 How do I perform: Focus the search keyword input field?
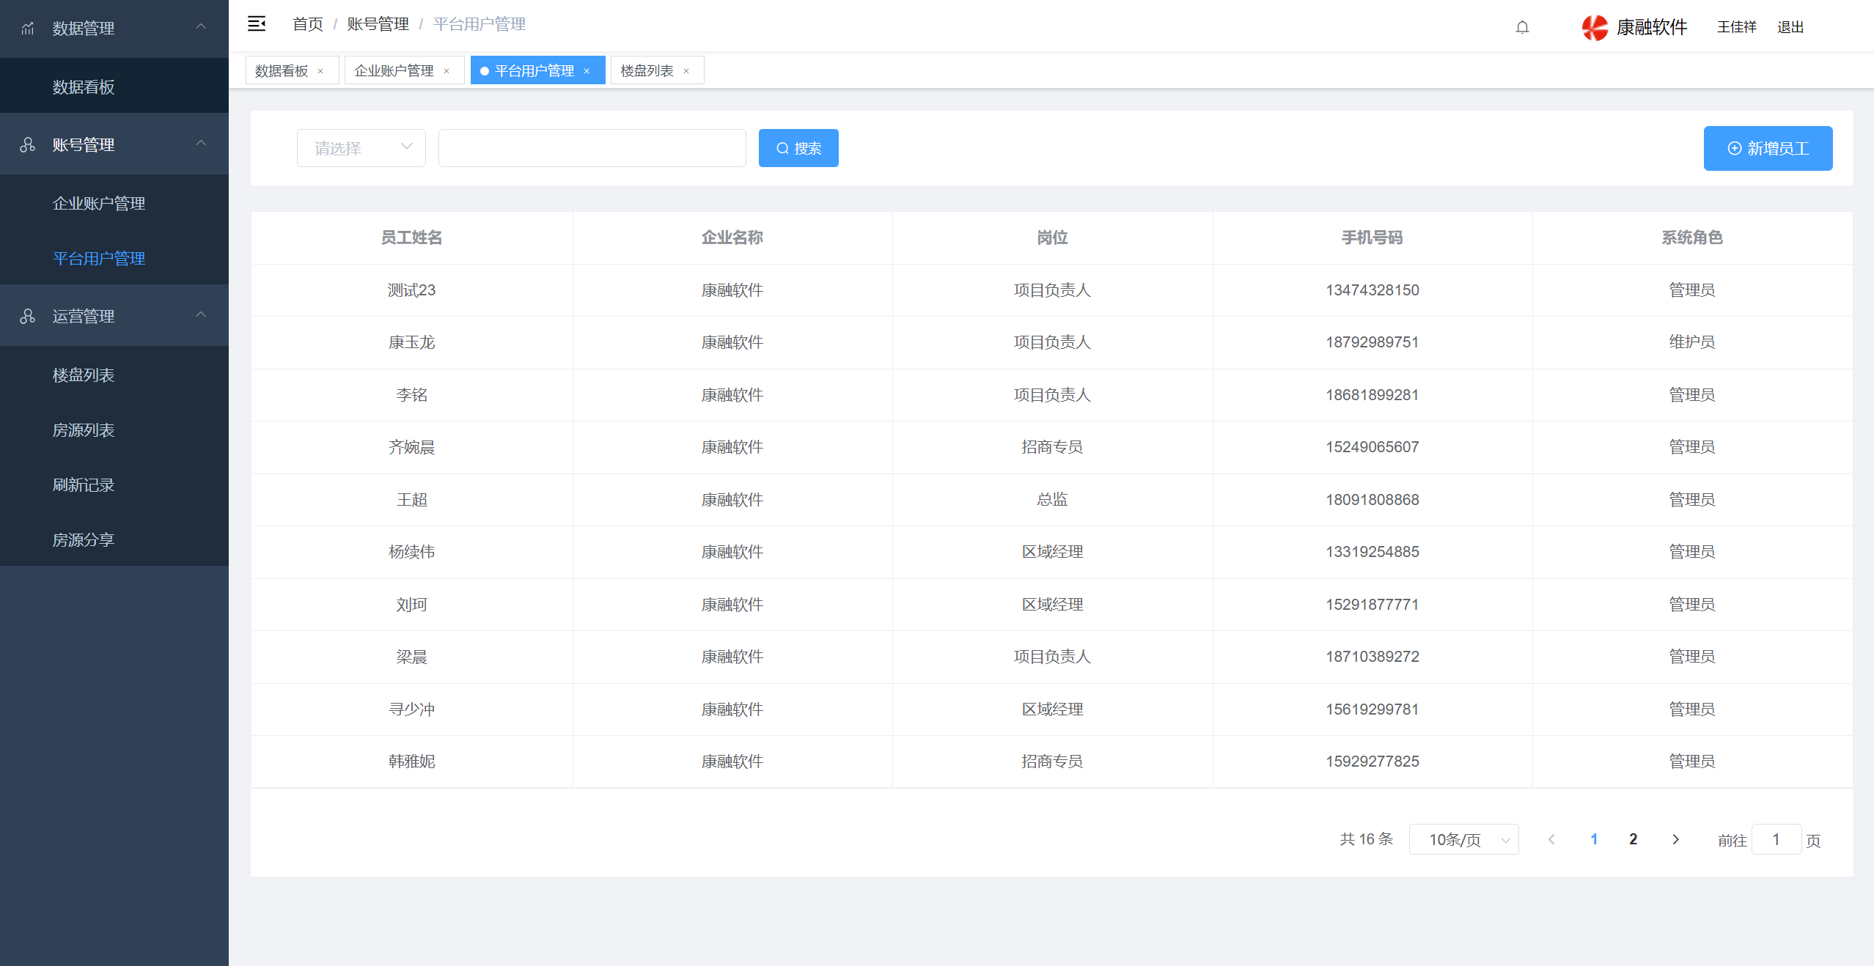(592, 148)
